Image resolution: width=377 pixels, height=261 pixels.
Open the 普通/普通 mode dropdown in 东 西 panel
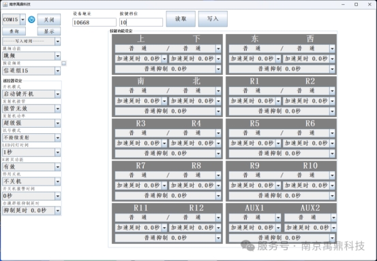pyautogui.click(x=282, y=49)
